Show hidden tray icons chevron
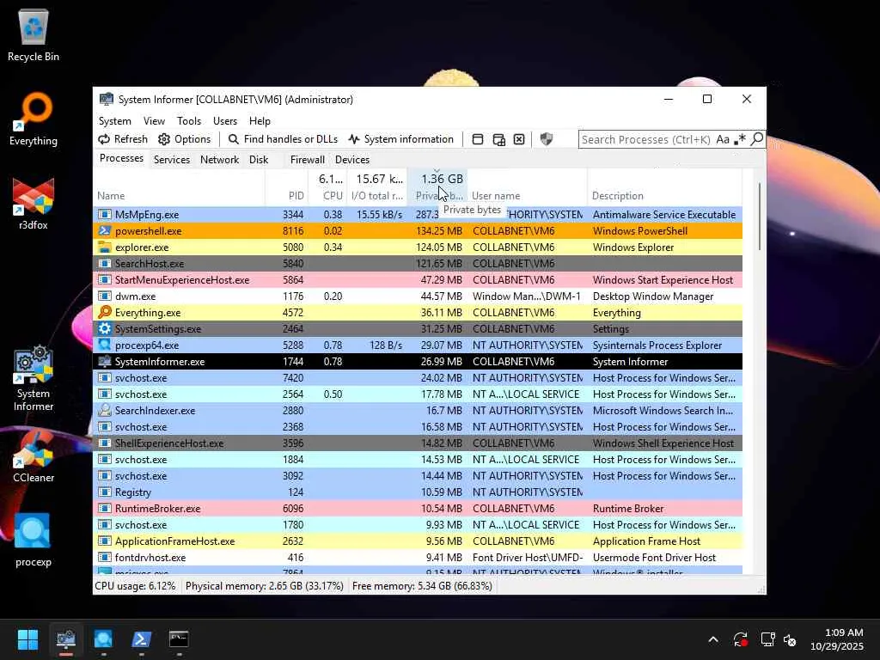The height and width of the screenshot is (660, 880). (x=712, y=639)
